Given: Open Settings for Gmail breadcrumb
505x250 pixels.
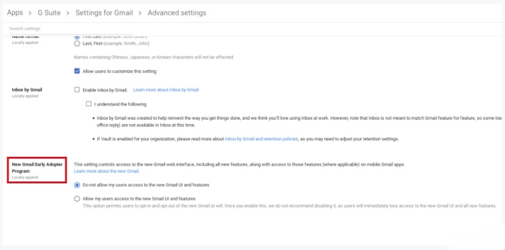Looking at the screenshot, I should tap(104, 13).
